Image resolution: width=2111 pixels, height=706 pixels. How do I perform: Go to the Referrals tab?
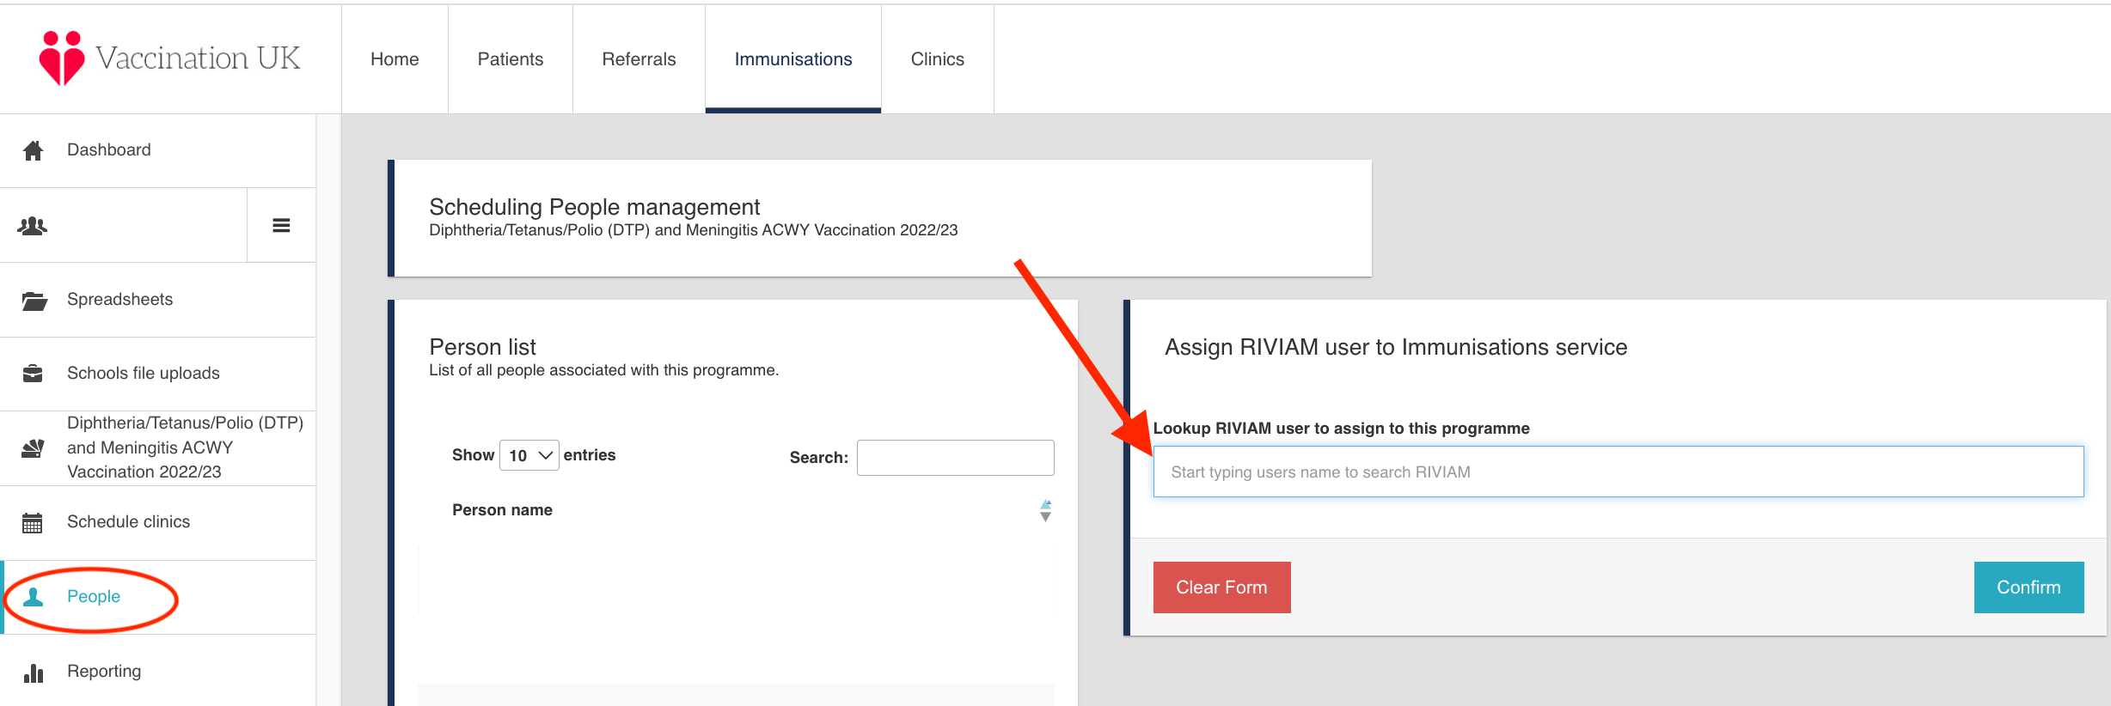tap(639, 59)
